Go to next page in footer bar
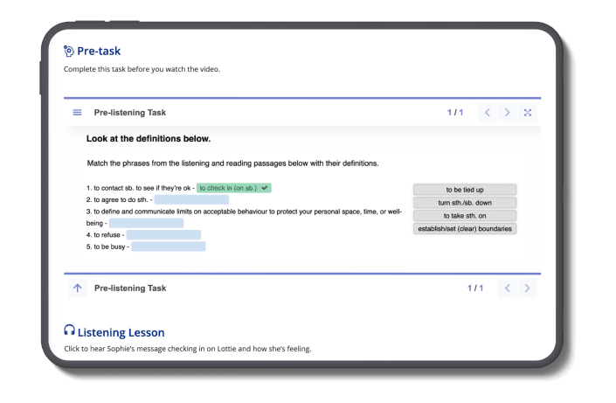 pyautogui.click(x=528, y=288)
